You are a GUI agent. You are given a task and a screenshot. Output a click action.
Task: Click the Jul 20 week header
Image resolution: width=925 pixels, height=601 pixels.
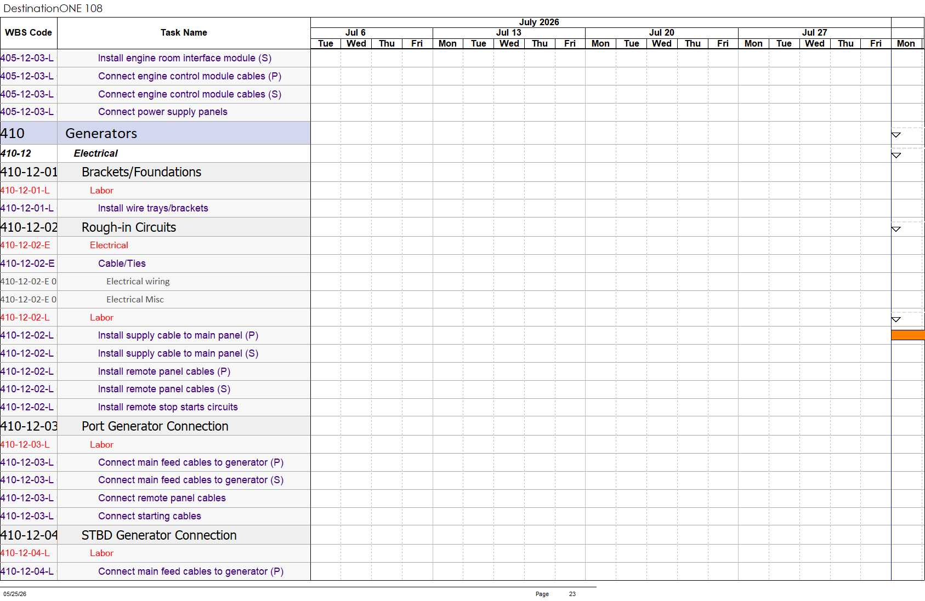coord(662,33)
